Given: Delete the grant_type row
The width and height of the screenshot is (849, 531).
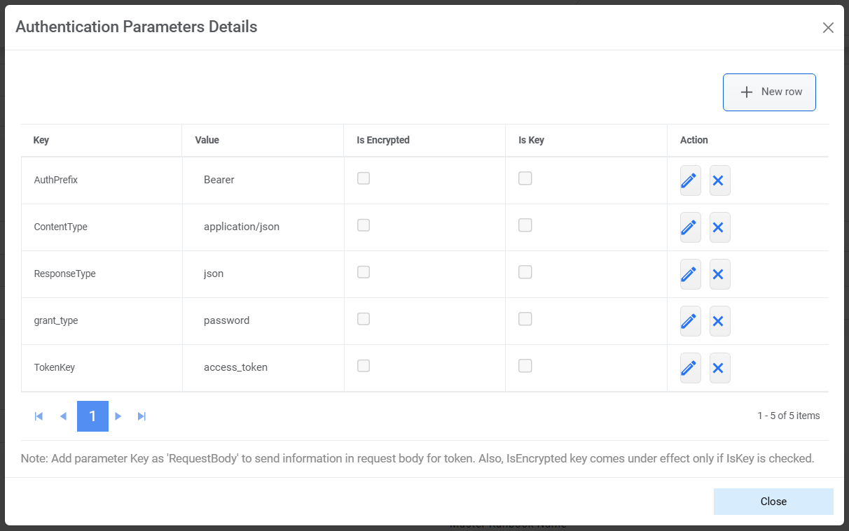Looking at the screenshot, I should click(719, 320).
